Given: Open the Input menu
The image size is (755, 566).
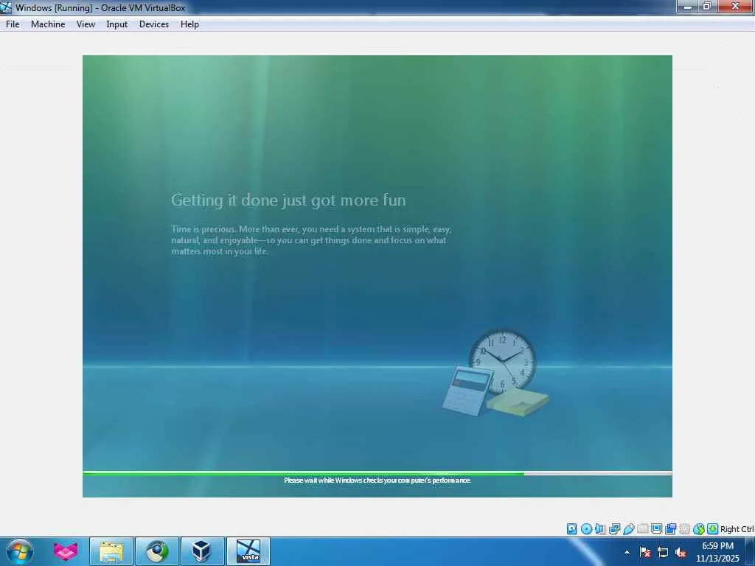Looking at the screenshot, I should coord(116,24).
